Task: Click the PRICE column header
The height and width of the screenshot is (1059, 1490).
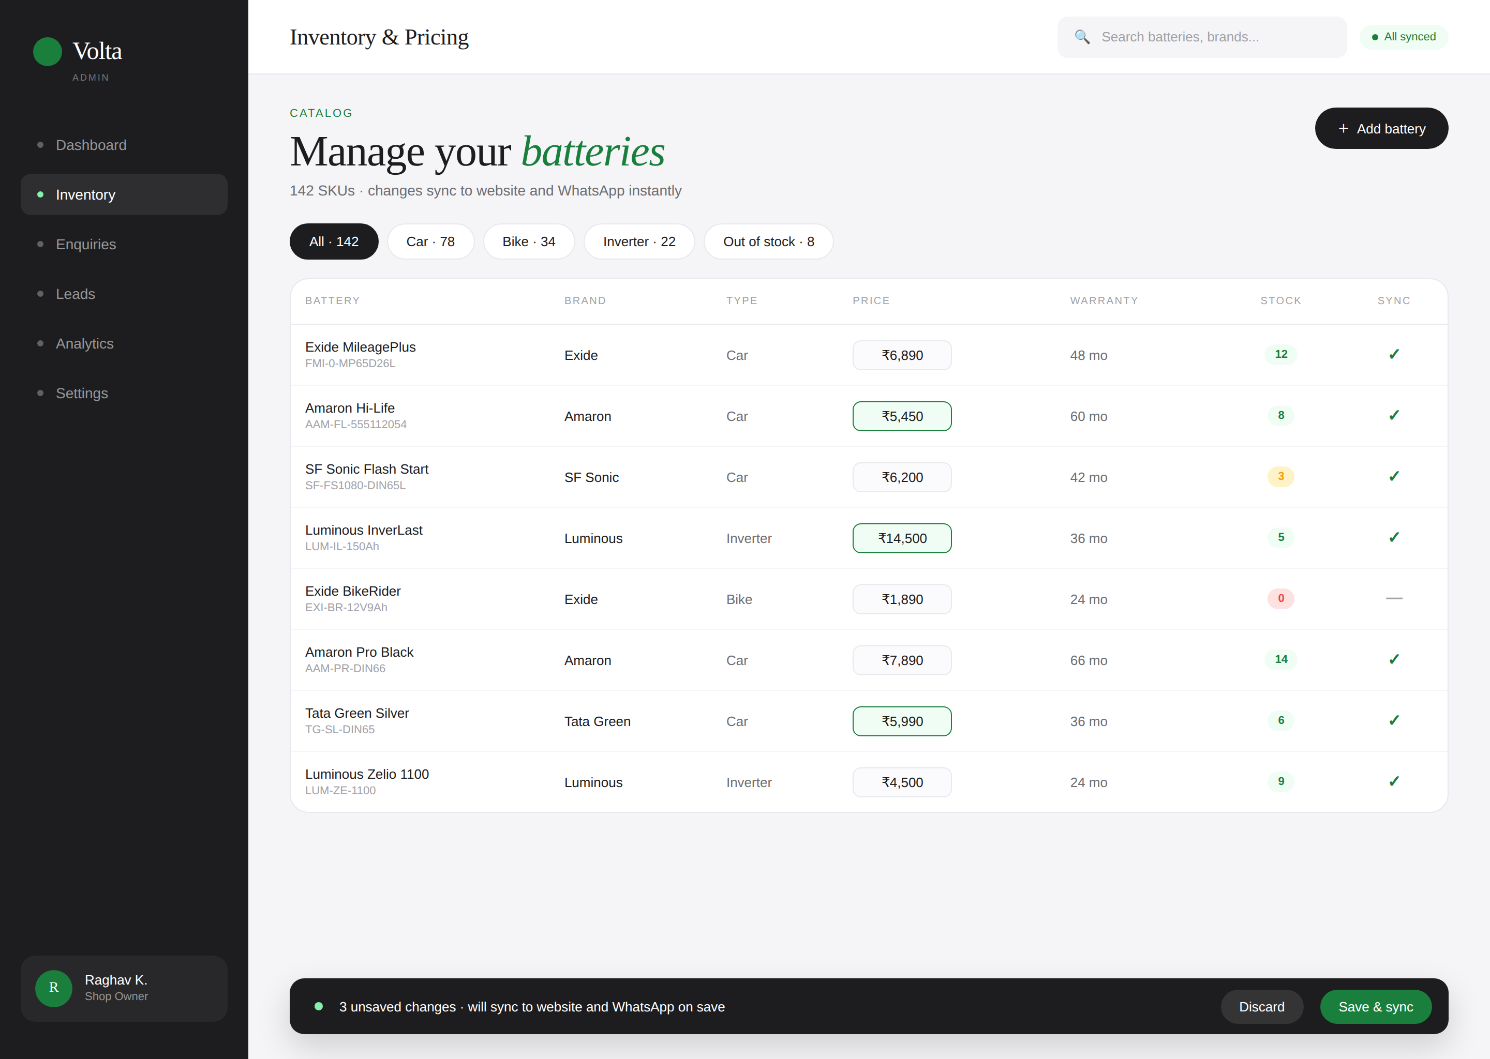Action: pos(871,300)
